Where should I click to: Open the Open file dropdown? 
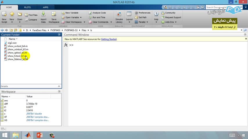coord(20,17)
